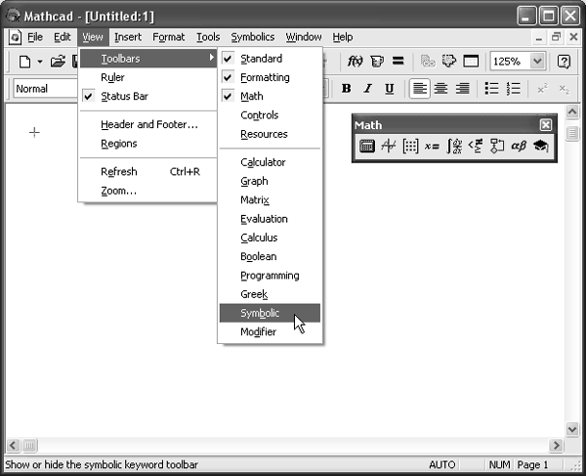The height and width of the screenshot is (476, 586).
Task: Click the Insert Function f(x) icon
Action: coord(355,61)
